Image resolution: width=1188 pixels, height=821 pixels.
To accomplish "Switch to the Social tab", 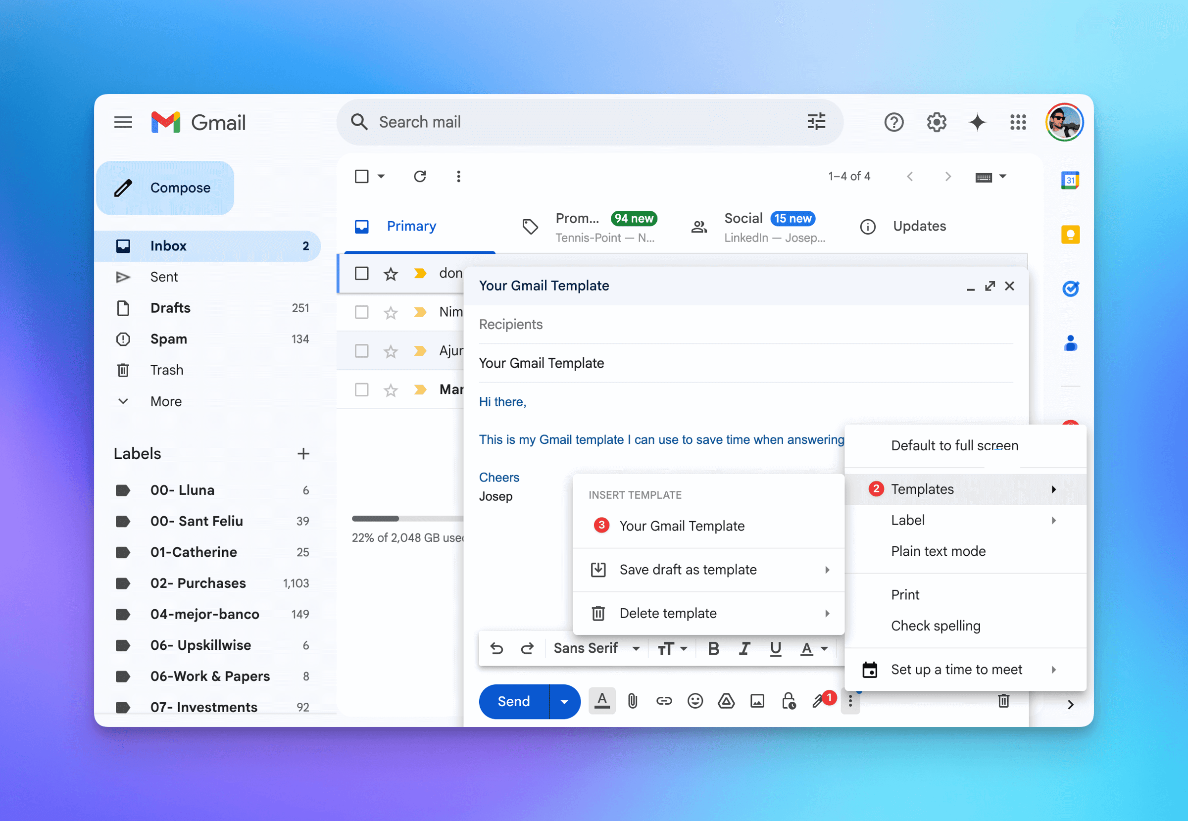I will 758,227.
